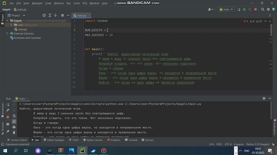Collapse the bagels root folder
This screenshot has width=277, height=155.
[7, 21]
